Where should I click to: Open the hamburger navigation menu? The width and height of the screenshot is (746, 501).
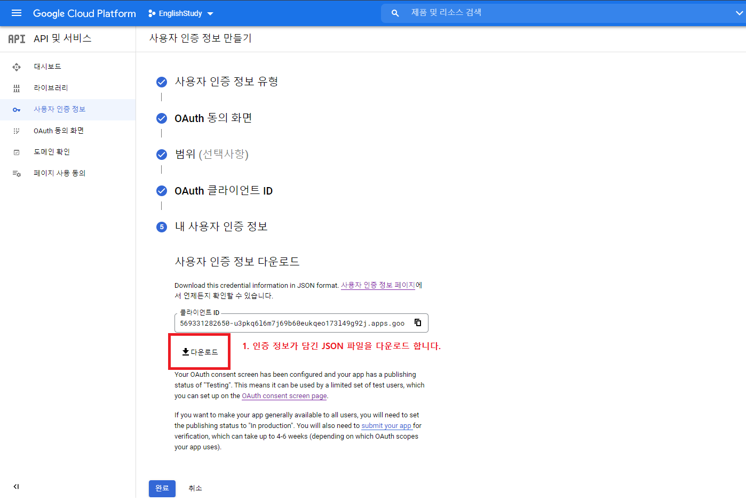pos(17,13)
